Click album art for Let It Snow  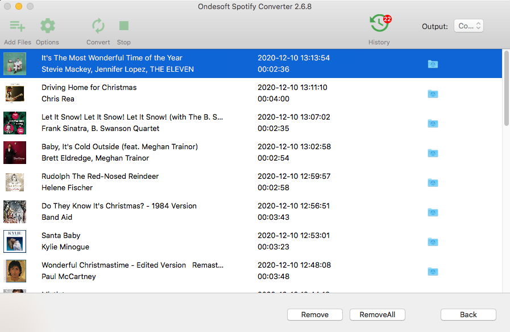(x=15, y=123)
